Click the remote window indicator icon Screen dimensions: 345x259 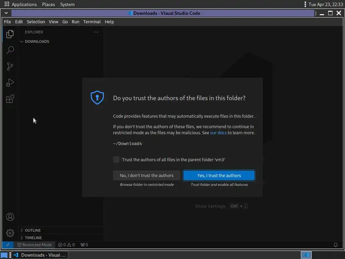(x=8, y=245)
